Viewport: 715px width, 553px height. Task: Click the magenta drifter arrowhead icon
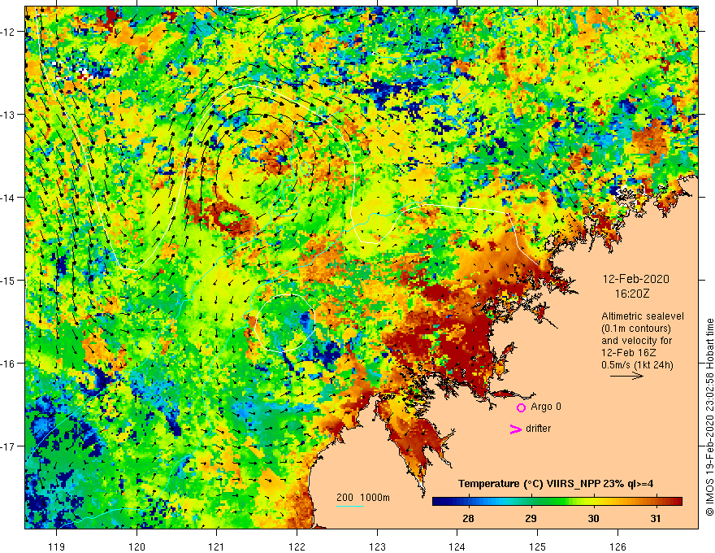515,429
